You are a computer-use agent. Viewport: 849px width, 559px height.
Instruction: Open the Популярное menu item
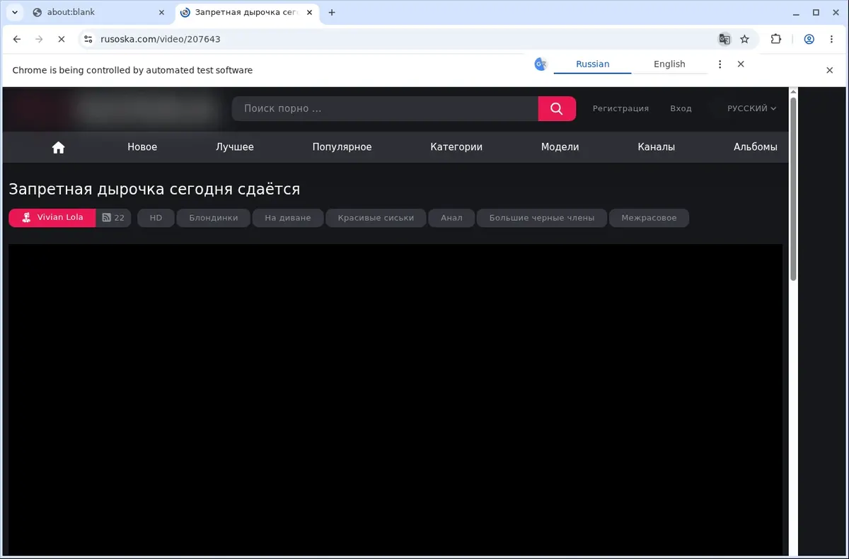pos(342,147)
